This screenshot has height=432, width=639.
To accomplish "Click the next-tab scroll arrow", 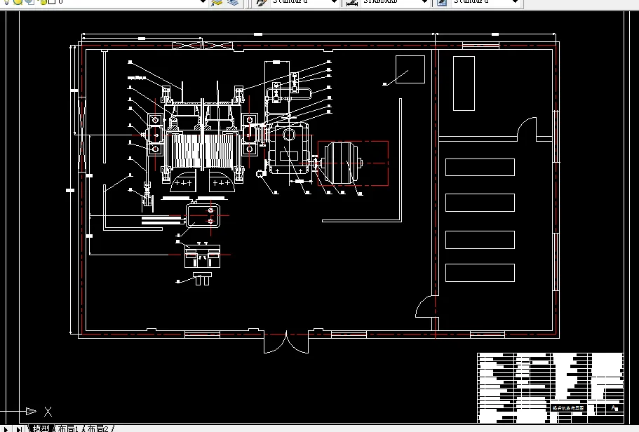I will (x=6, y=428).
